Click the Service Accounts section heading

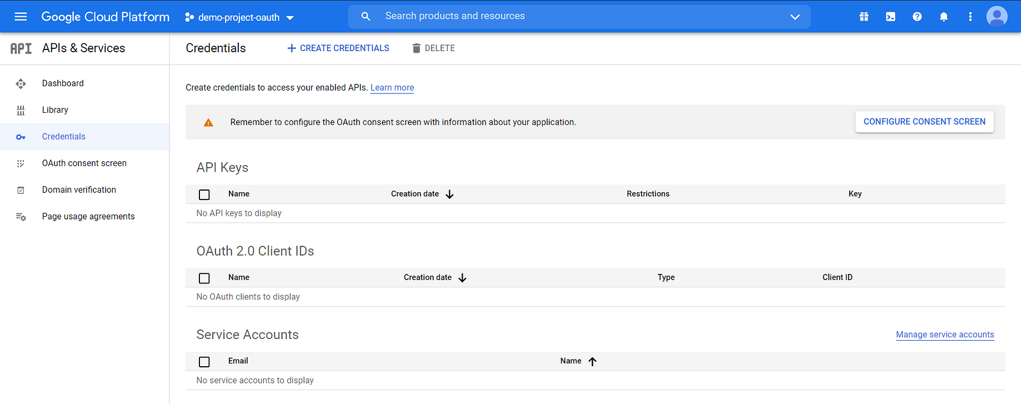[247, 335]
